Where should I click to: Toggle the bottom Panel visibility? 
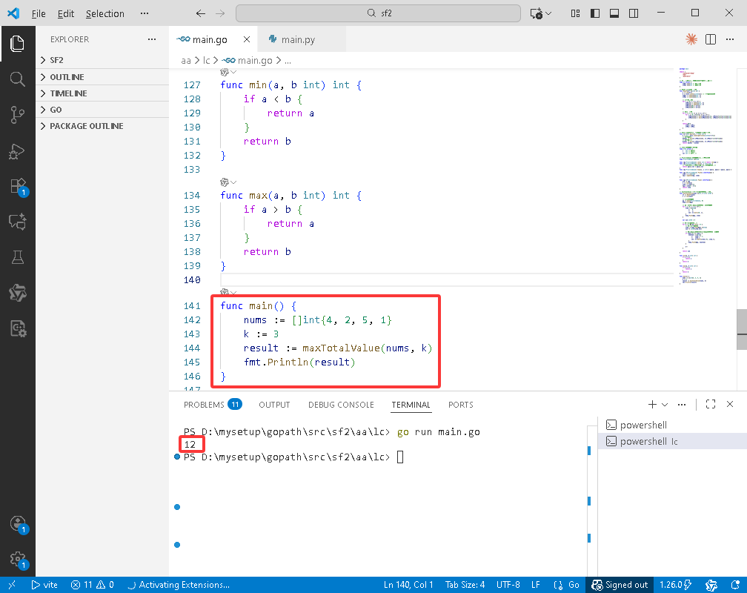tap(614, 13)
